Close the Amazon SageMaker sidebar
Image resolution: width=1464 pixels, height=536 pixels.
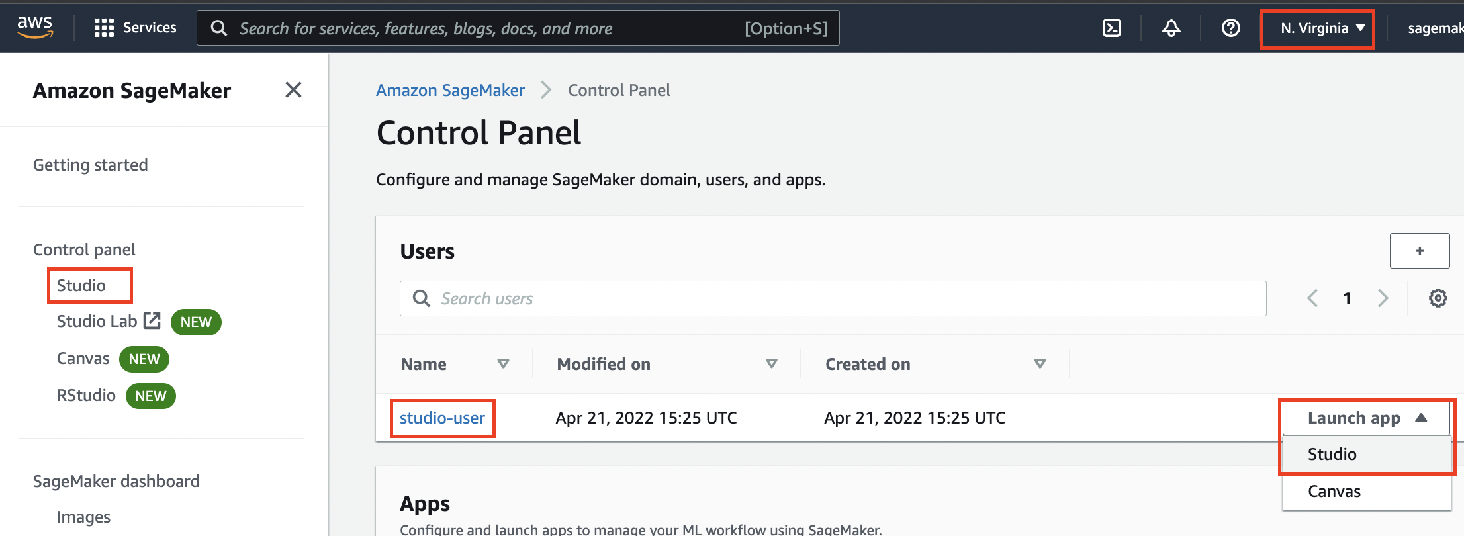click(x=293, y=90)
